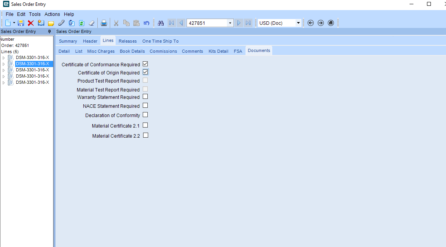The width and height of the screenshot is (446, 247).
Task: Select the Documents sub-tab
Action: click(x=259, y=50)
